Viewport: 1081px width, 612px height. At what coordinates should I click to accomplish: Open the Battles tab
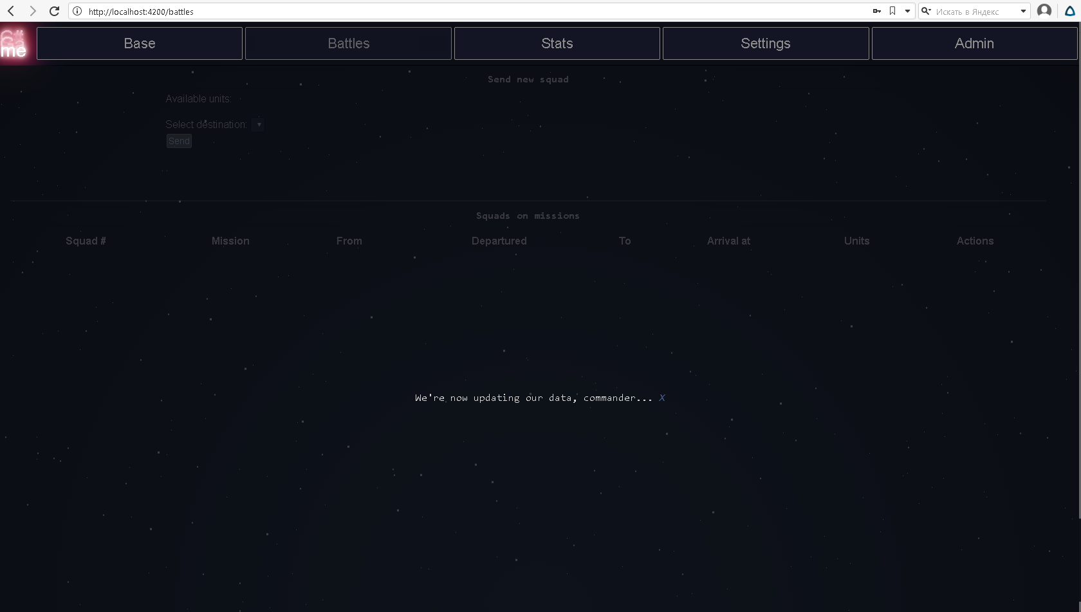coord(348,43)
